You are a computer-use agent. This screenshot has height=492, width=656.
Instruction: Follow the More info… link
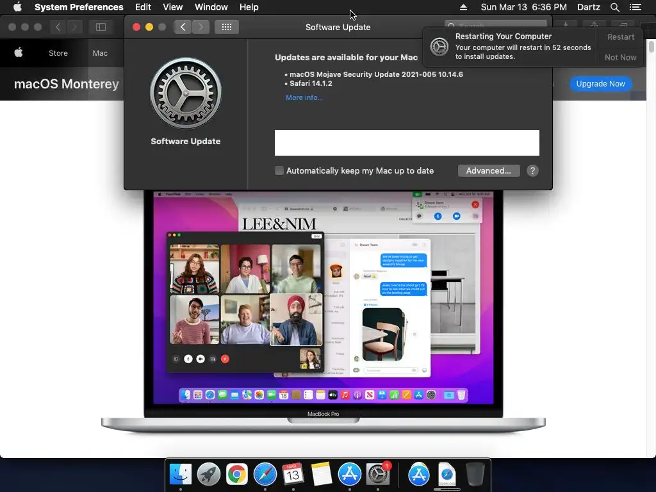304,97
